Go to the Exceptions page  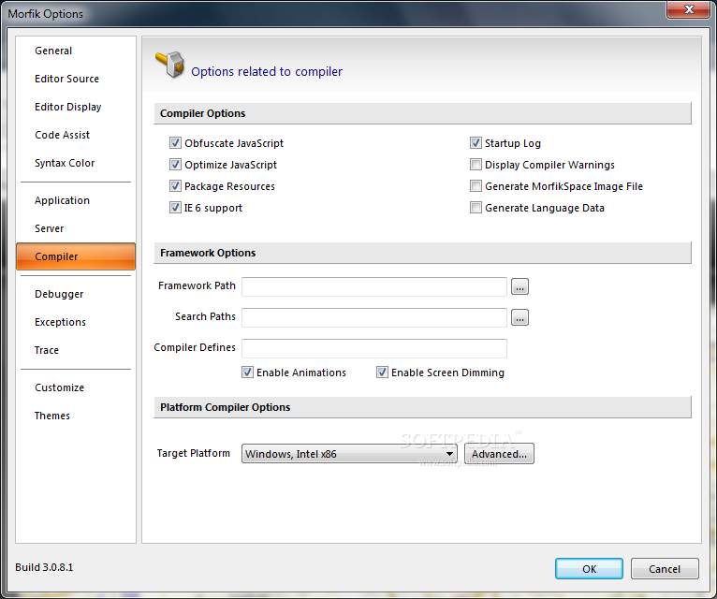60,322
